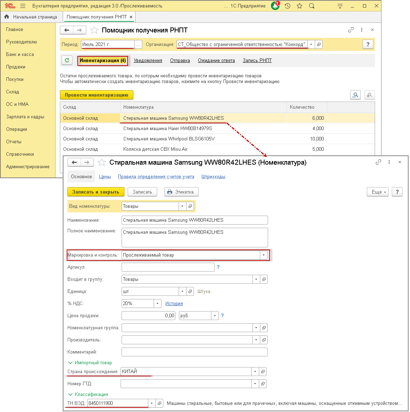Open Вид номенклатуры item card icon
The image size is (410, 412).
(190, 206)
